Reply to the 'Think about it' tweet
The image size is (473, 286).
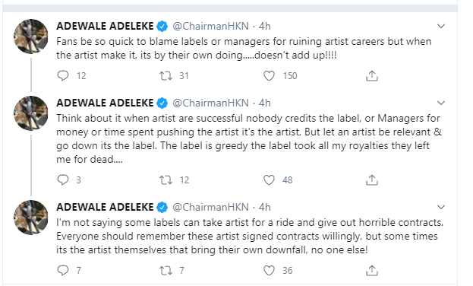[63, 180]
